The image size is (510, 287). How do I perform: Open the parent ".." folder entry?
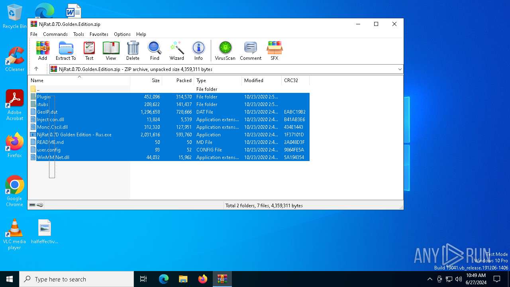[38, 89]
